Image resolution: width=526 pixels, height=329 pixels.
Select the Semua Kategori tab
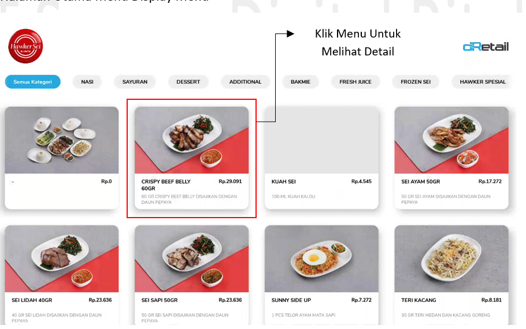tap(32, 82)
